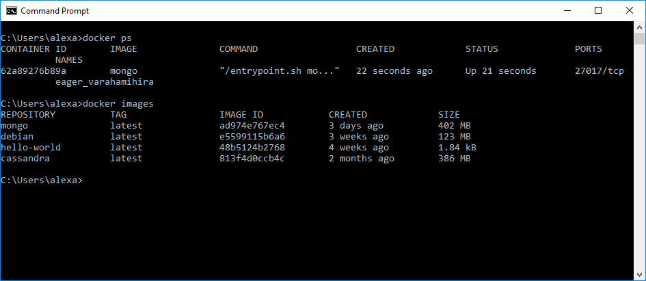Image resolution: width=646 pixels, height=281 pixels.
Task: Click the '123 MB' size value
Action: pyautogui.click(x=455, y=136)
